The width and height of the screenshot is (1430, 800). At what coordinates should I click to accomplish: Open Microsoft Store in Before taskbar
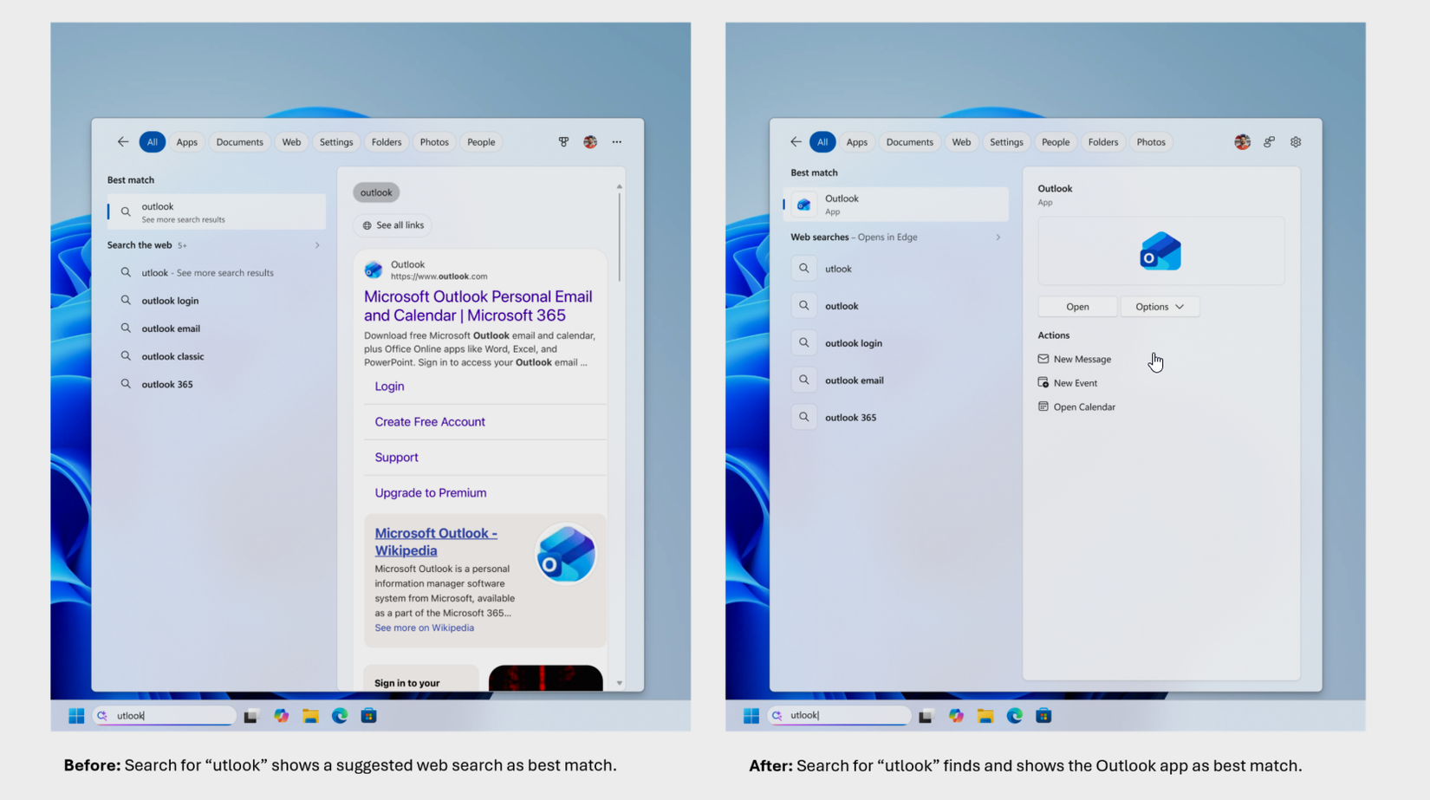point(369,716)
